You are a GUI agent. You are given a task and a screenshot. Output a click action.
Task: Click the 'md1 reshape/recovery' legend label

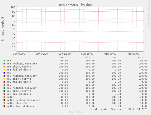(x=22, y=64)
